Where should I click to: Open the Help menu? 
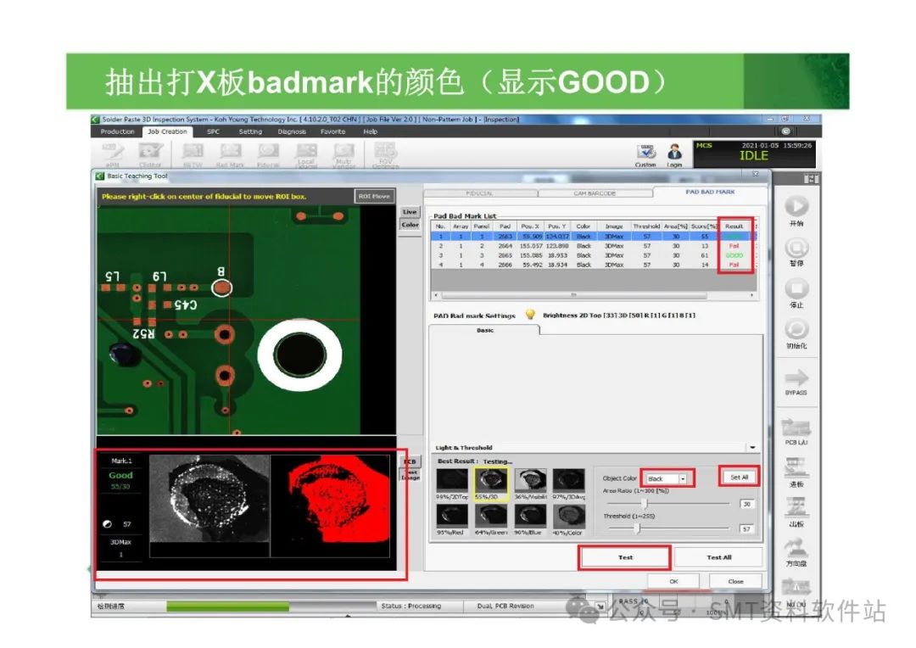tap(371, 131)
